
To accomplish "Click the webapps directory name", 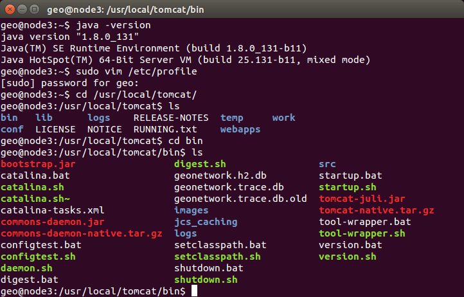I will 240,129.
